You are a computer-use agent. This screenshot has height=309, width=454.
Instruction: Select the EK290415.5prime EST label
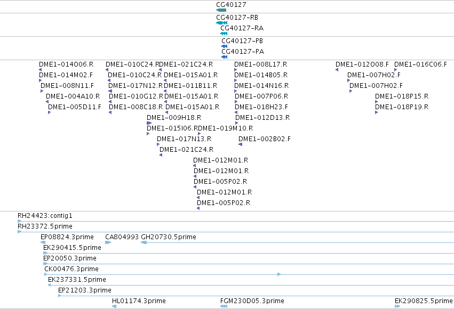pyautogui.click(x=72, y=248)
